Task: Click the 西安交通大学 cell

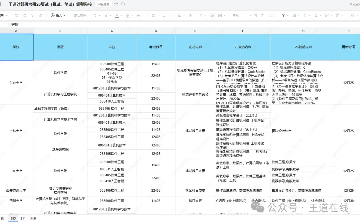Action: coord(16,190)
